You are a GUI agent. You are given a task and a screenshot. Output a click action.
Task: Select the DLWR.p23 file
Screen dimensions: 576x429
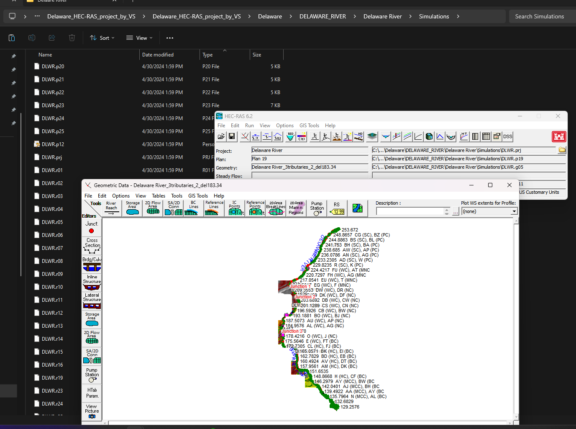[x=53, y=105]
